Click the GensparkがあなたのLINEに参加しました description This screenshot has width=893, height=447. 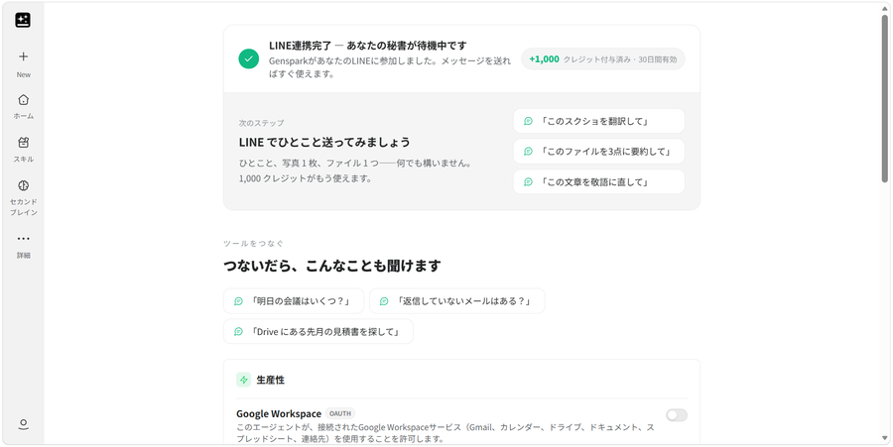tap(390, 67)
